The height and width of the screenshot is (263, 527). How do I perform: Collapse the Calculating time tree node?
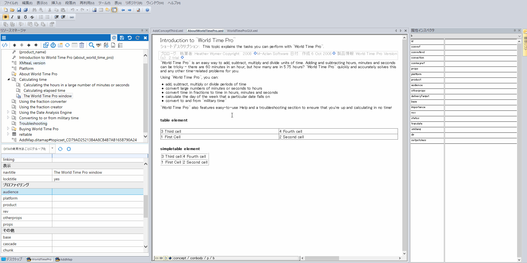pyautogui.click(x=8, y=79)
